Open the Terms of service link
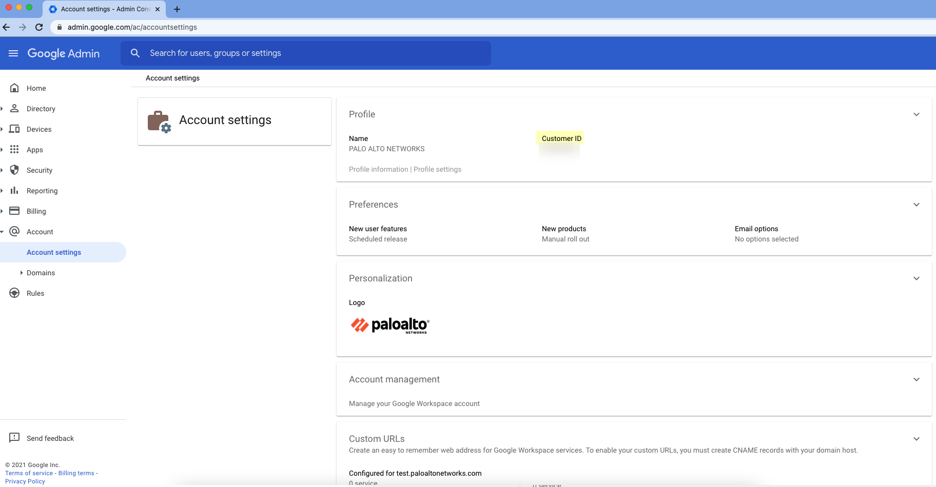The height and width of the screenshot is (487, 936). click(29, 473)
